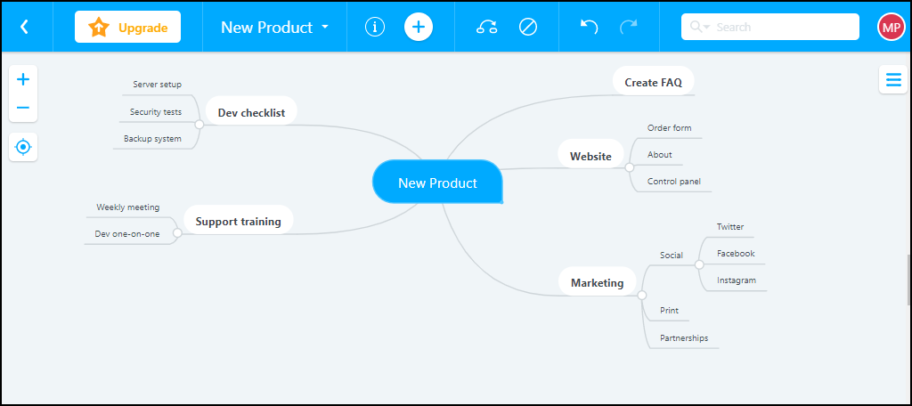Open the hamburger side panel menu
912x406 pixels.
click(893, 80)
